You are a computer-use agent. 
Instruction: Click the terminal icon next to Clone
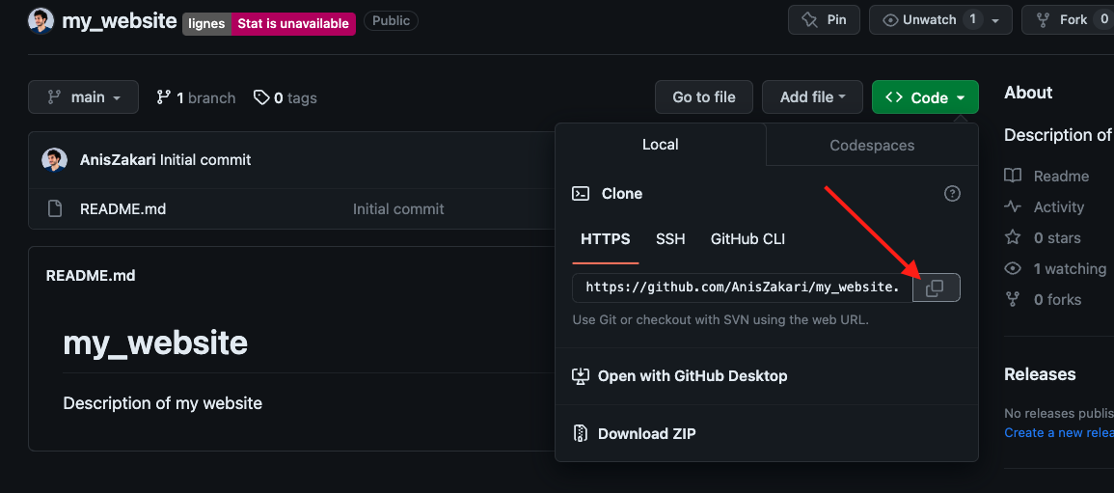coord(581,193)
